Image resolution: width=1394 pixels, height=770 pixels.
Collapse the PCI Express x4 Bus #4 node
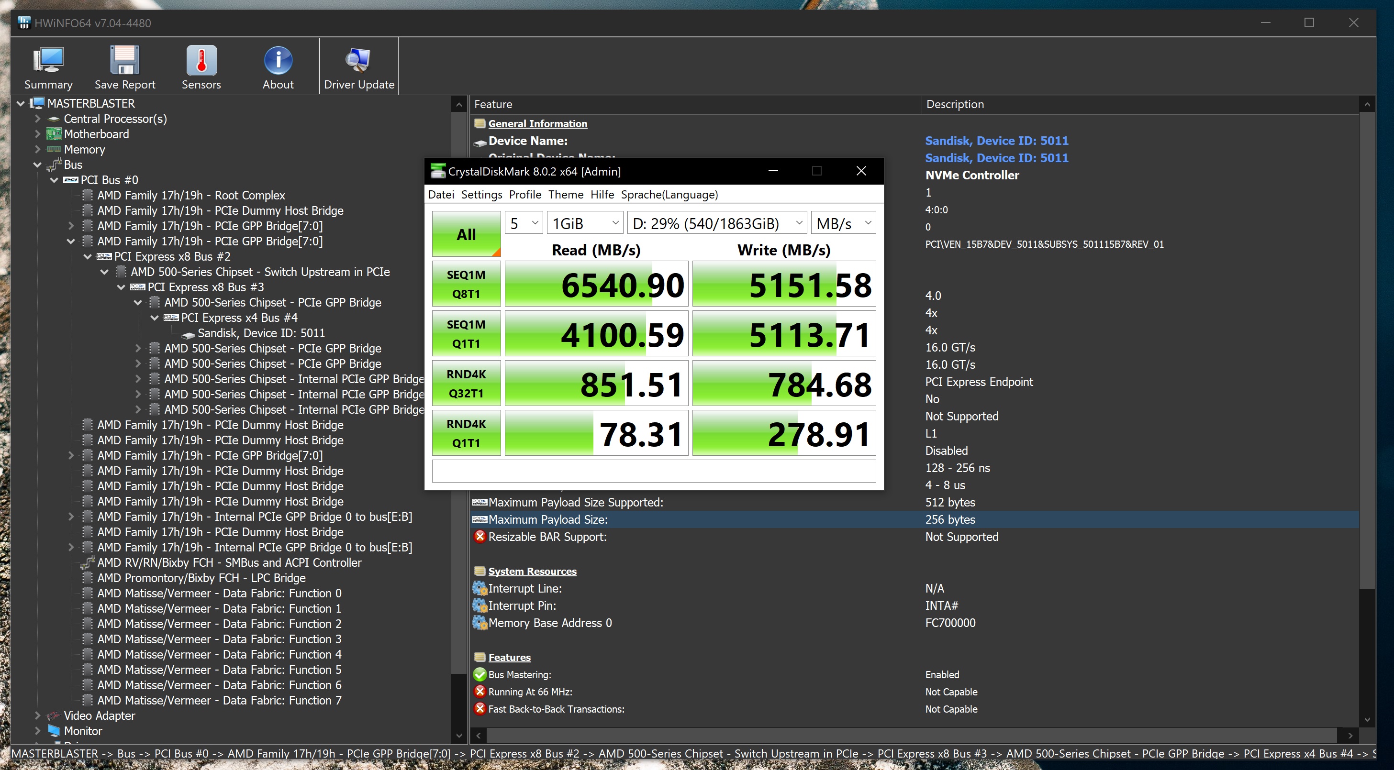click(155, 318)
